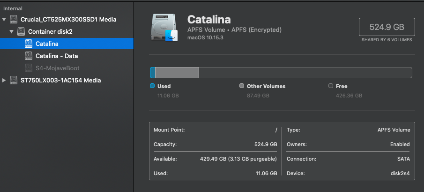Image resolution: width=424 pixels, height=192 pixels.
Task: Click the blue Used legend swatch
Action: coord(152,86)
